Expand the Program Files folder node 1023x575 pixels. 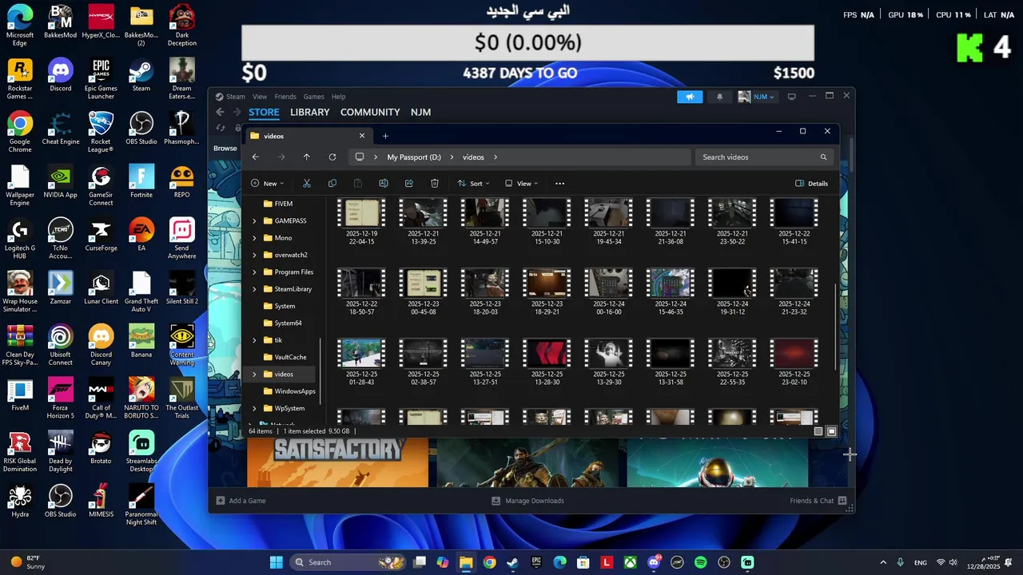pos(254,272)
